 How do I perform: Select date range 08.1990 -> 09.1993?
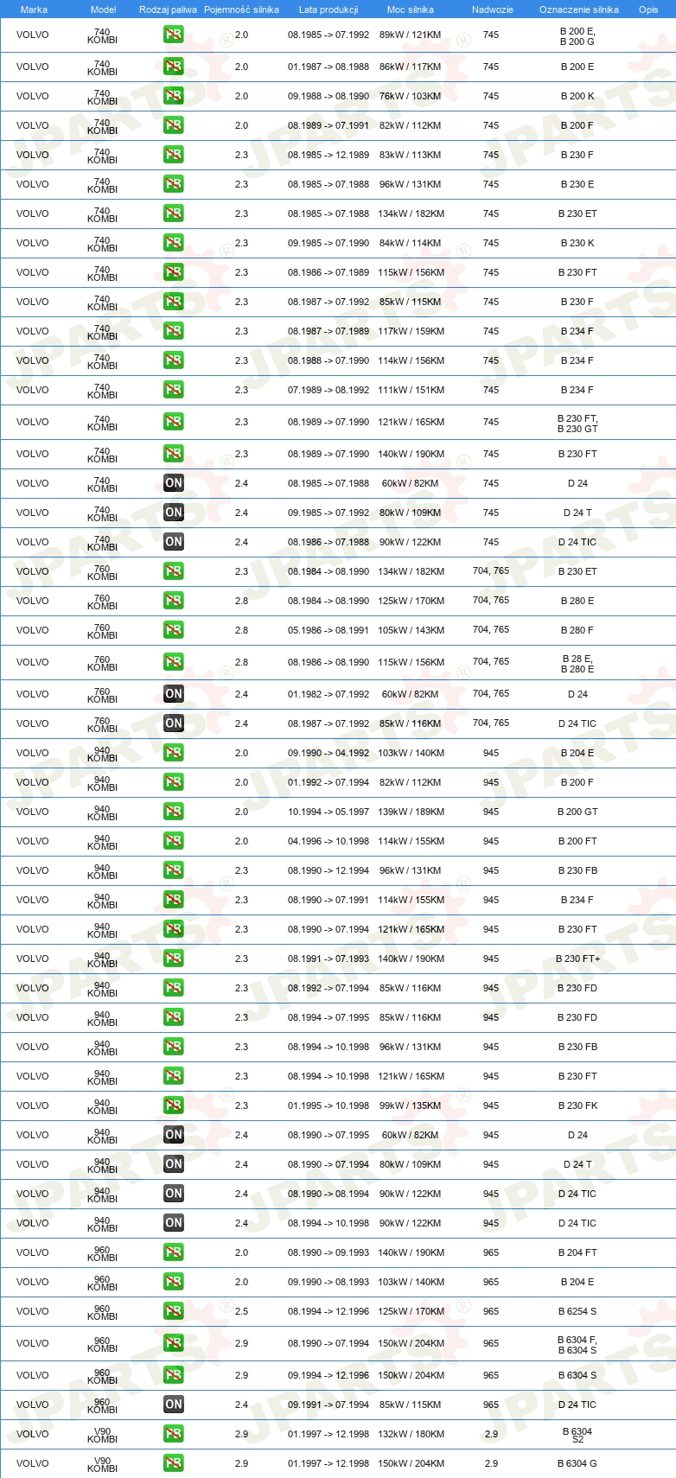[x=328, y=1252]
